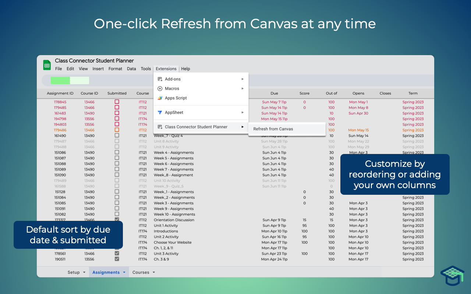Open the View menu

pos(84,69)
